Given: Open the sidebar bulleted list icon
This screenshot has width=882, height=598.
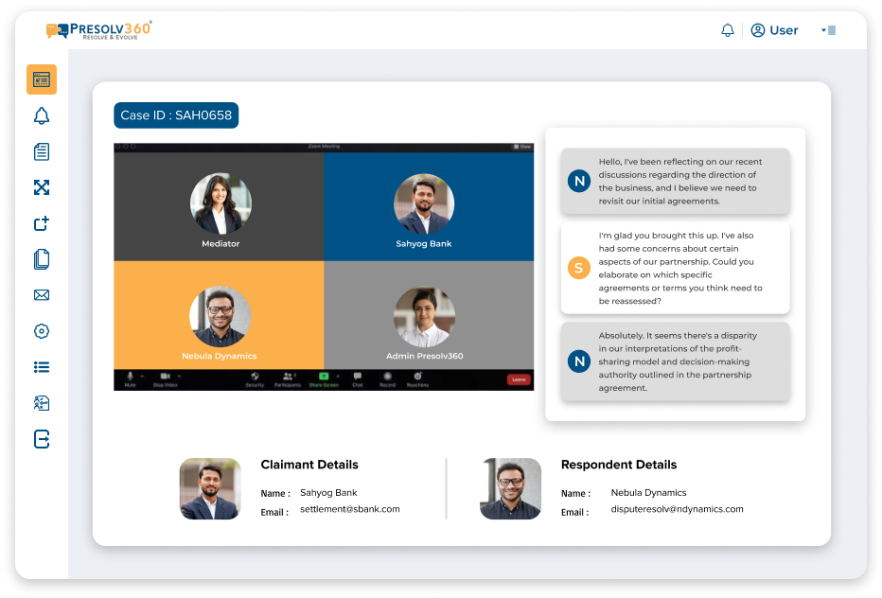Looking at the screenshot, I should tap(42, 367).
